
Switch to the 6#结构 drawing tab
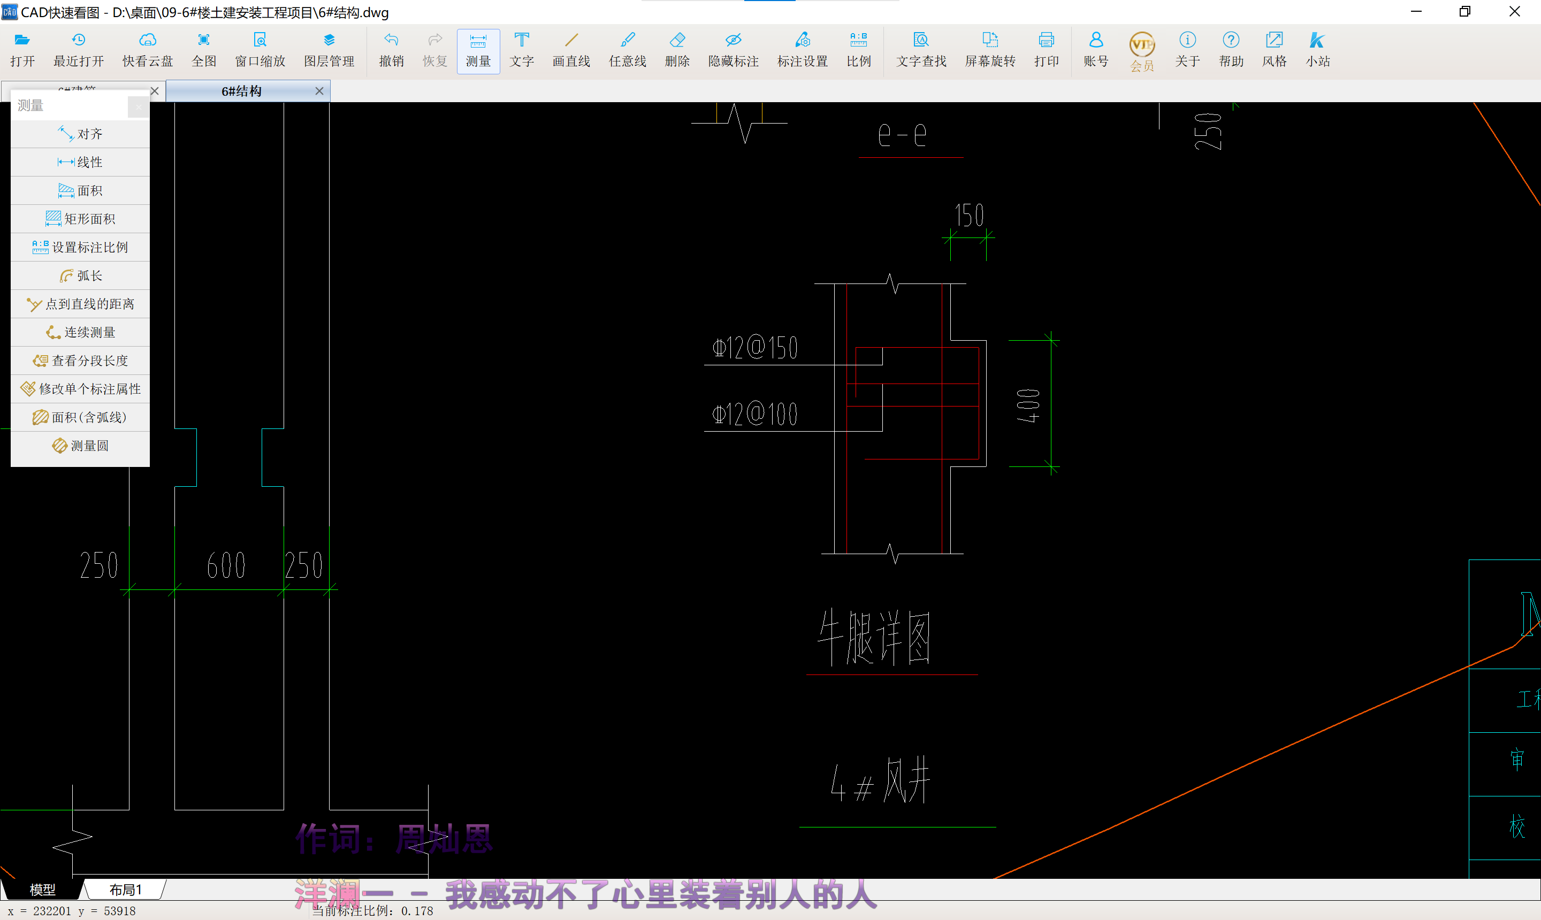point(242,91)
